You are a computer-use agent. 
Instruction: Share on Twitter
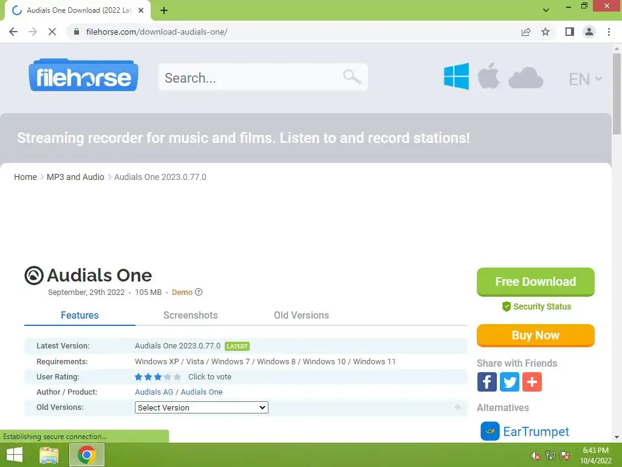tap(510, 382)
